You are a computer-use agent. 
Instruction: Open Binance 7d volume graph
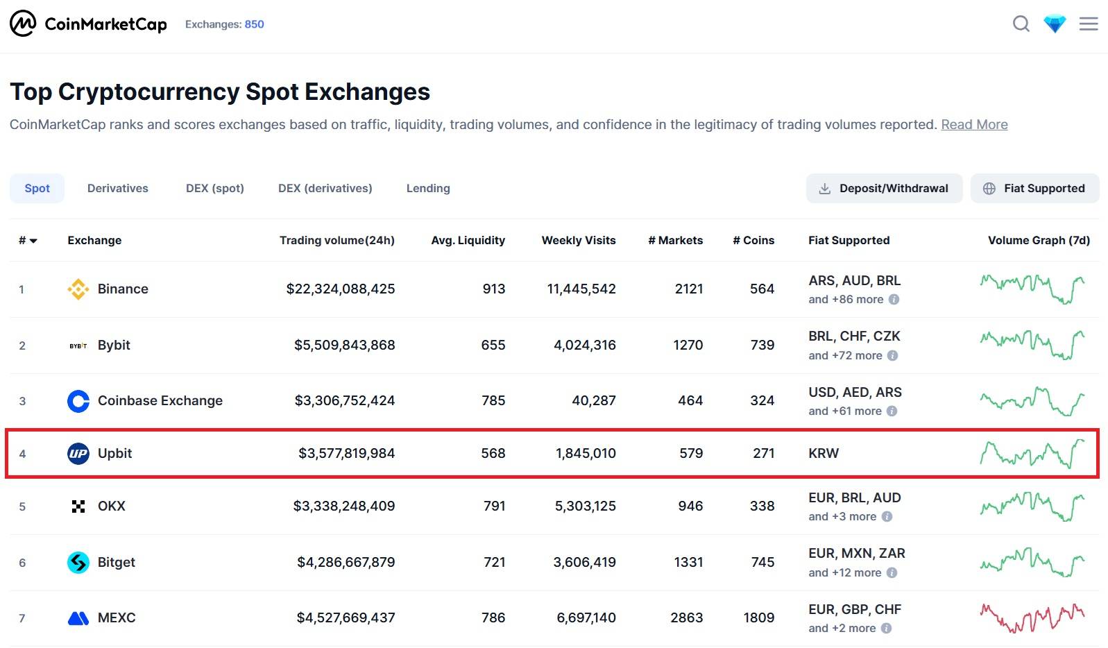tap(1032, 289)
